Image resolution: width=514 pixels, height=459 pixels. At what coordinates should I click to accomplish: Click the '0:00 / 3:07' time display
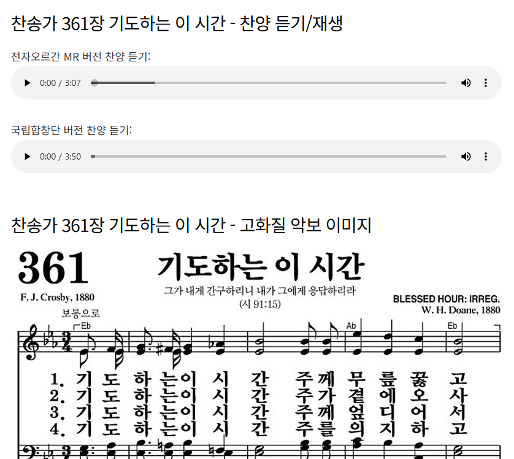click(60, 83)
